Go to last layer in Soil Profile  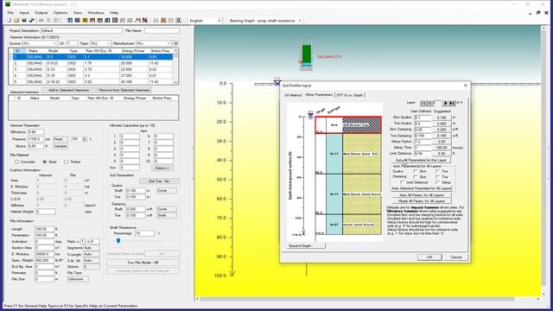point(452,103)
